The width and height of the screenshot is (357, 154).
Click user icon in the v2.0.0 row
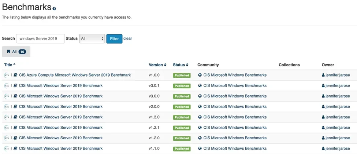tap(323, 107)
